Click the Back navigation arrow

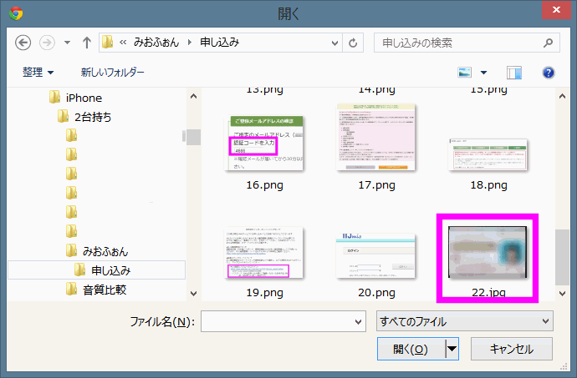point(23,43)
